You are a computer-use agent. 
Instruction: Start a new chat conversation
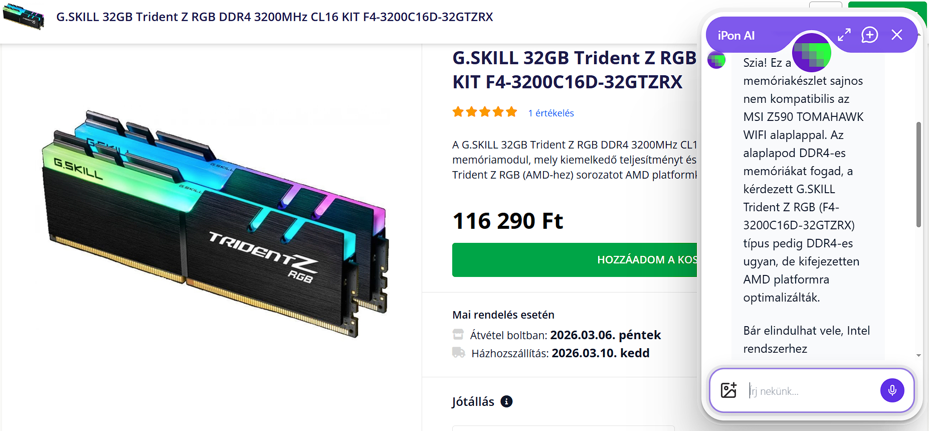tap(870, 35)
